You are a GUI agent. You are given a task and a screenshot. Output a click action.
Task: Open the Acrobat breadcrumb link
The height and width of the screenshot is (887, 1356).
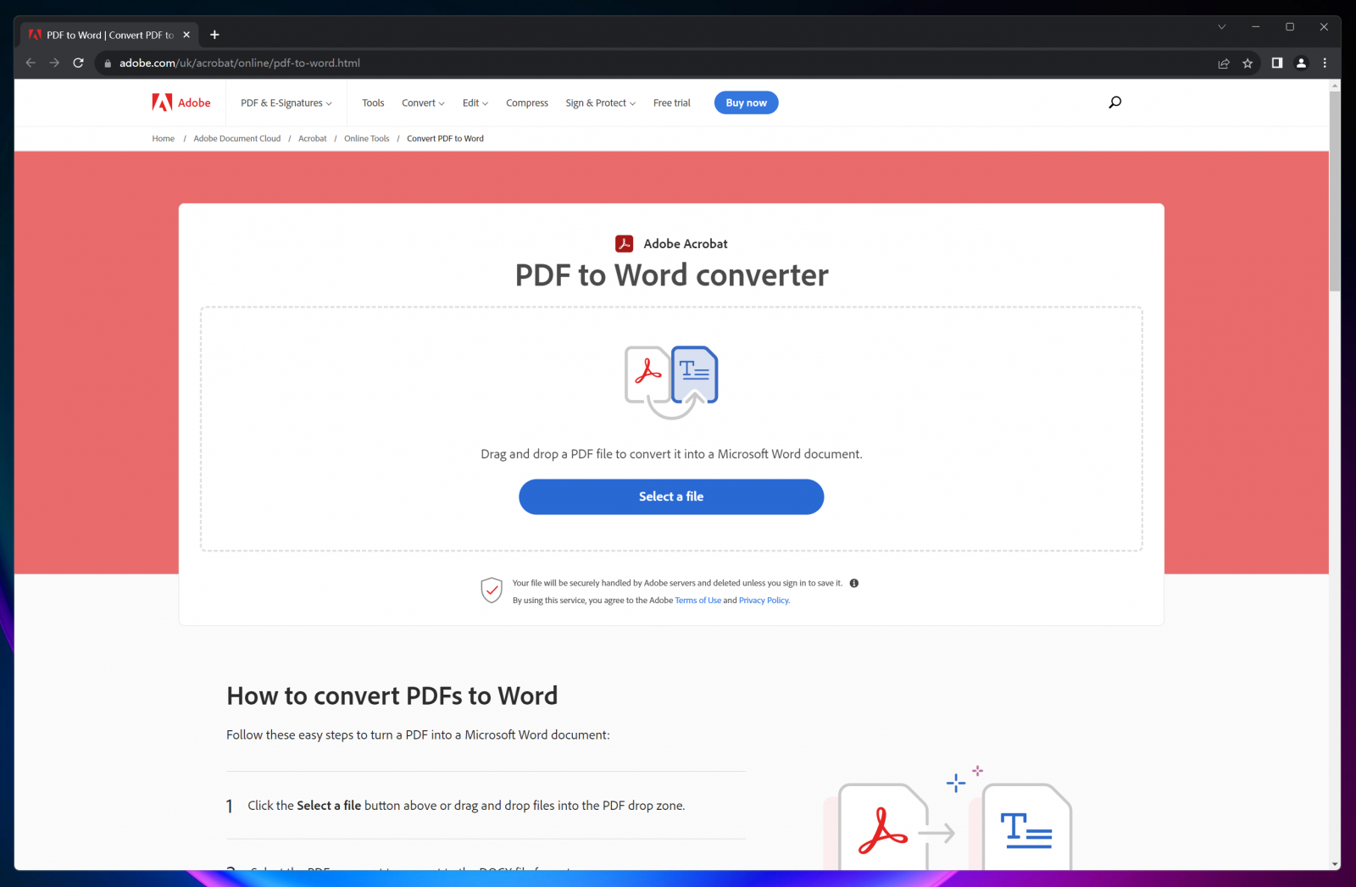[x=313, y=139]
